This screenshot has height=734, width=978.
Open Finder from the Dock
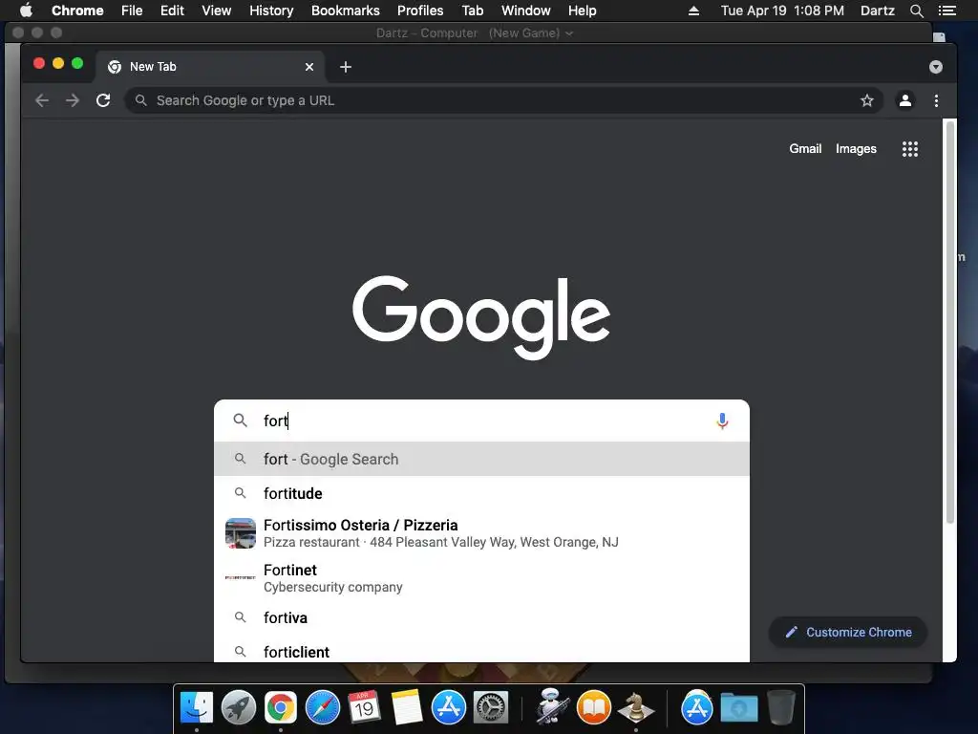(197, 708)
